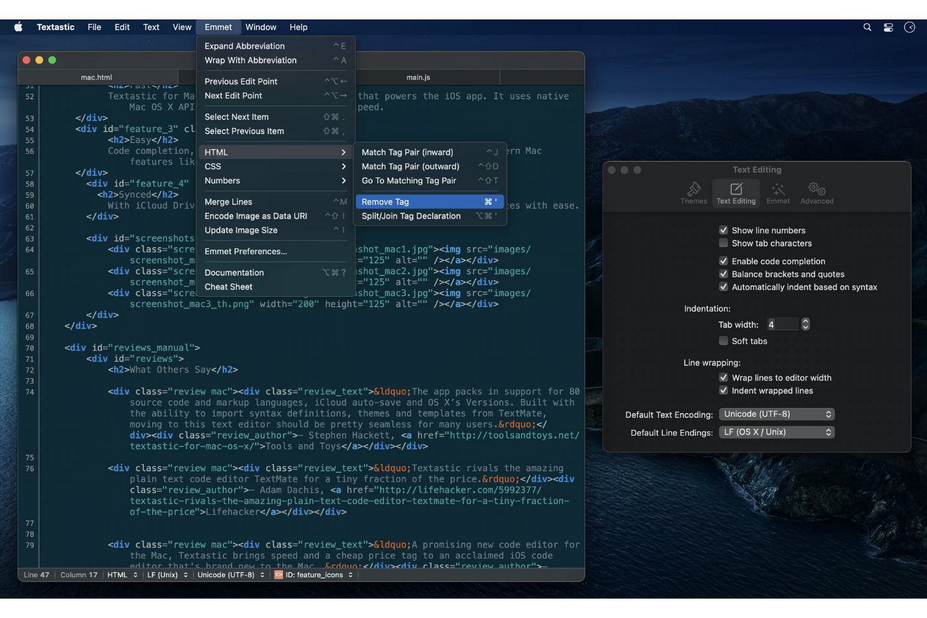The image size is (927, 618).
Task: Disable Balance brackets and quotes
Action: coord(724,274)
